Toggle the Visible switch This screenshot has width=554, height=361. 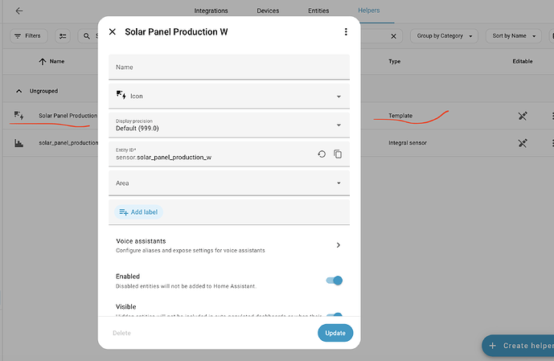coord(334,317)
